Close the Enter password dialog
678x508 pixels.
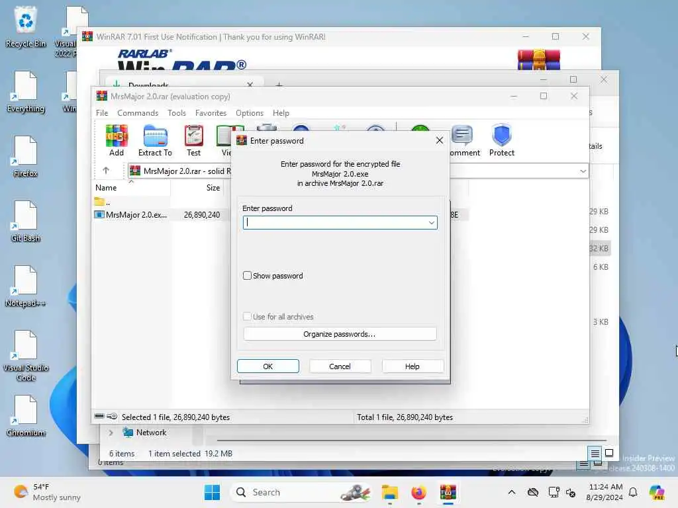pyautogui.click(x=440, y=140)
